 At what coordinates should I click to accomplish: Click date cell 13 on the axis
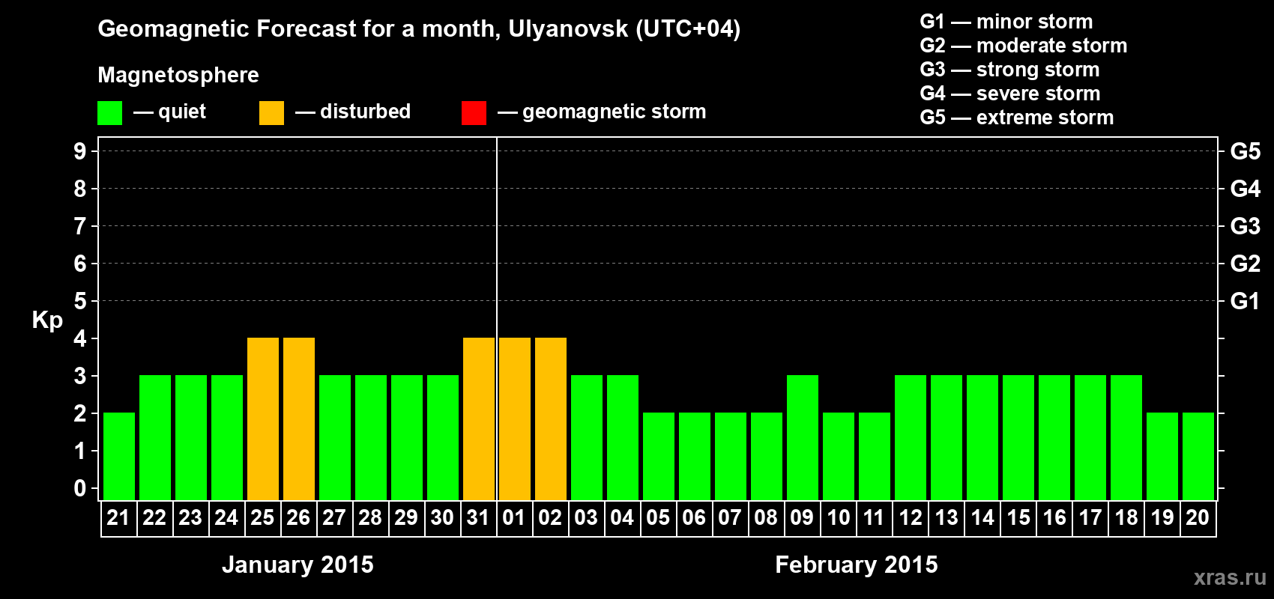(947, 518)
